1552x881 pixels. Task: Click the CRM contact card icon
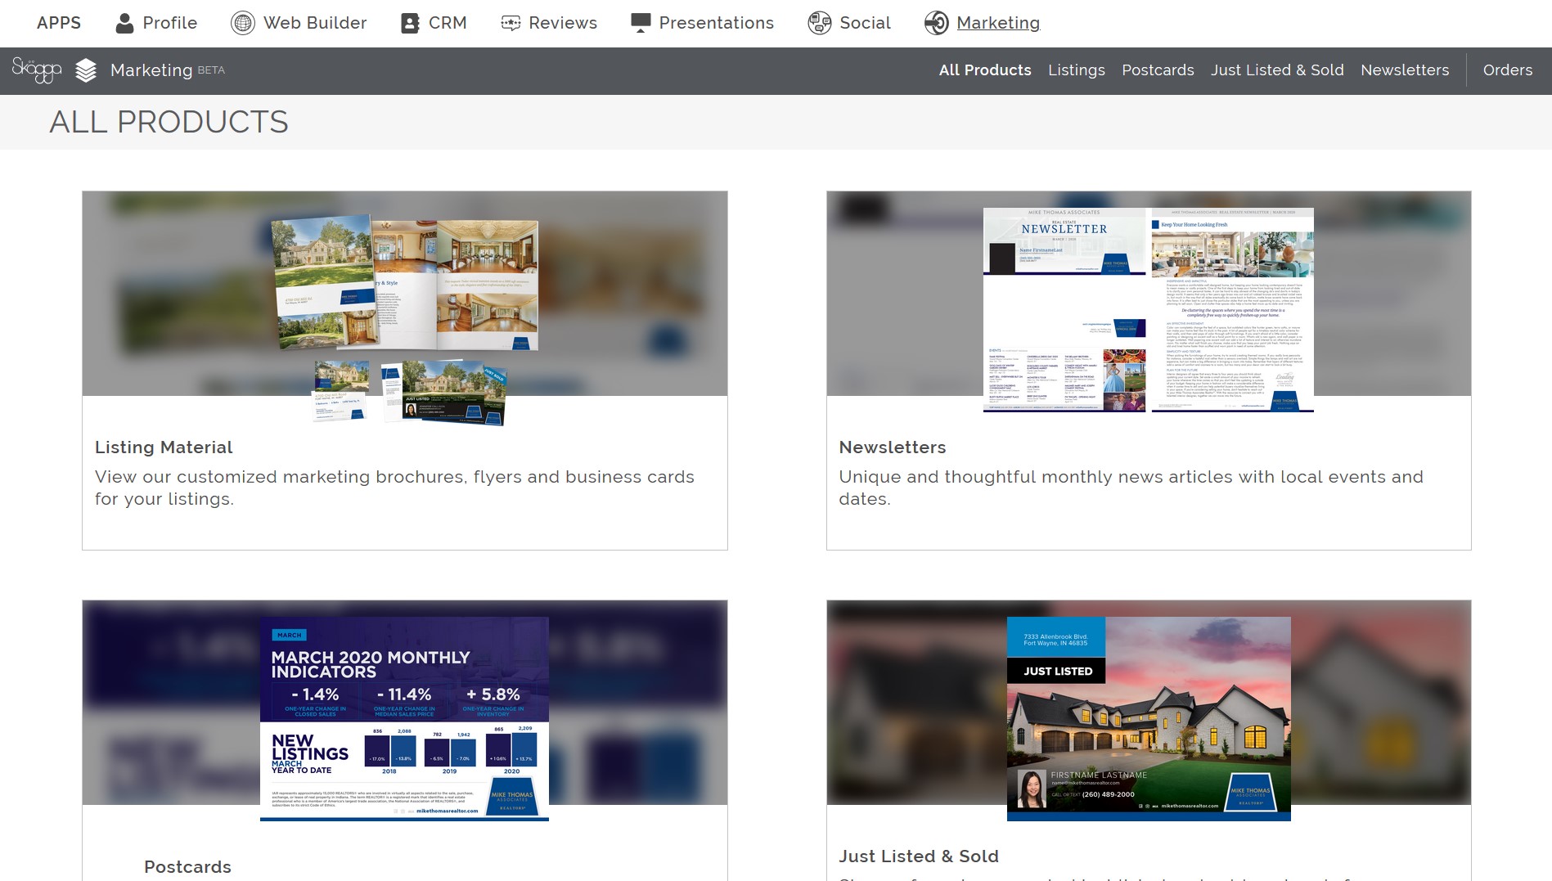[410, 23]
